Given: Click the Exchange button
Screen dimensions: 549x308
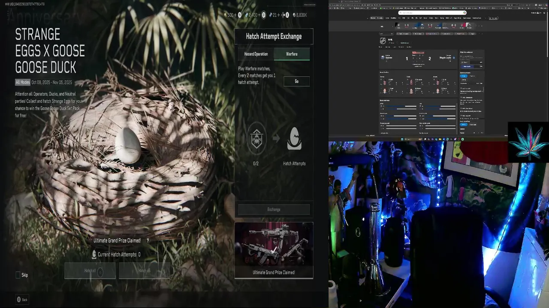Looking at the screenshot, I should [x=274, y=210].
